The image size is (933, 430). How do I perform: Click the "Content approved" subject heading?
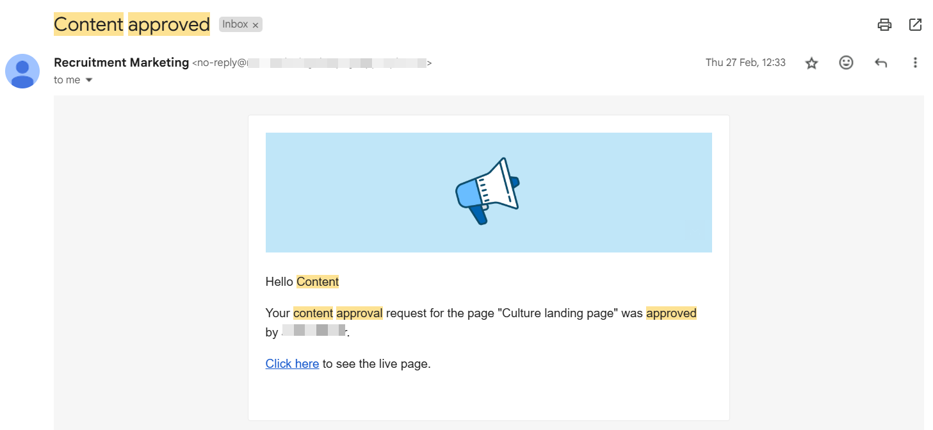(x=131, y=24)
